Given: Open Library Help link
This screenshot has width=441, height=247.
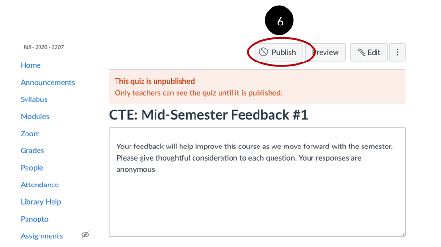Looking at the screenshot, I should pos(40,202).
